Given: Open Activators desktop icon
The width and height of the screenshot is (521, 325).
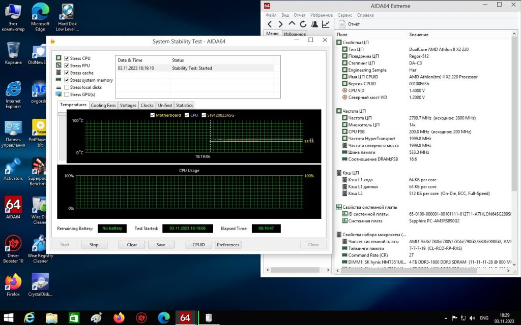Looking at the screenshot, I should 13,169.
